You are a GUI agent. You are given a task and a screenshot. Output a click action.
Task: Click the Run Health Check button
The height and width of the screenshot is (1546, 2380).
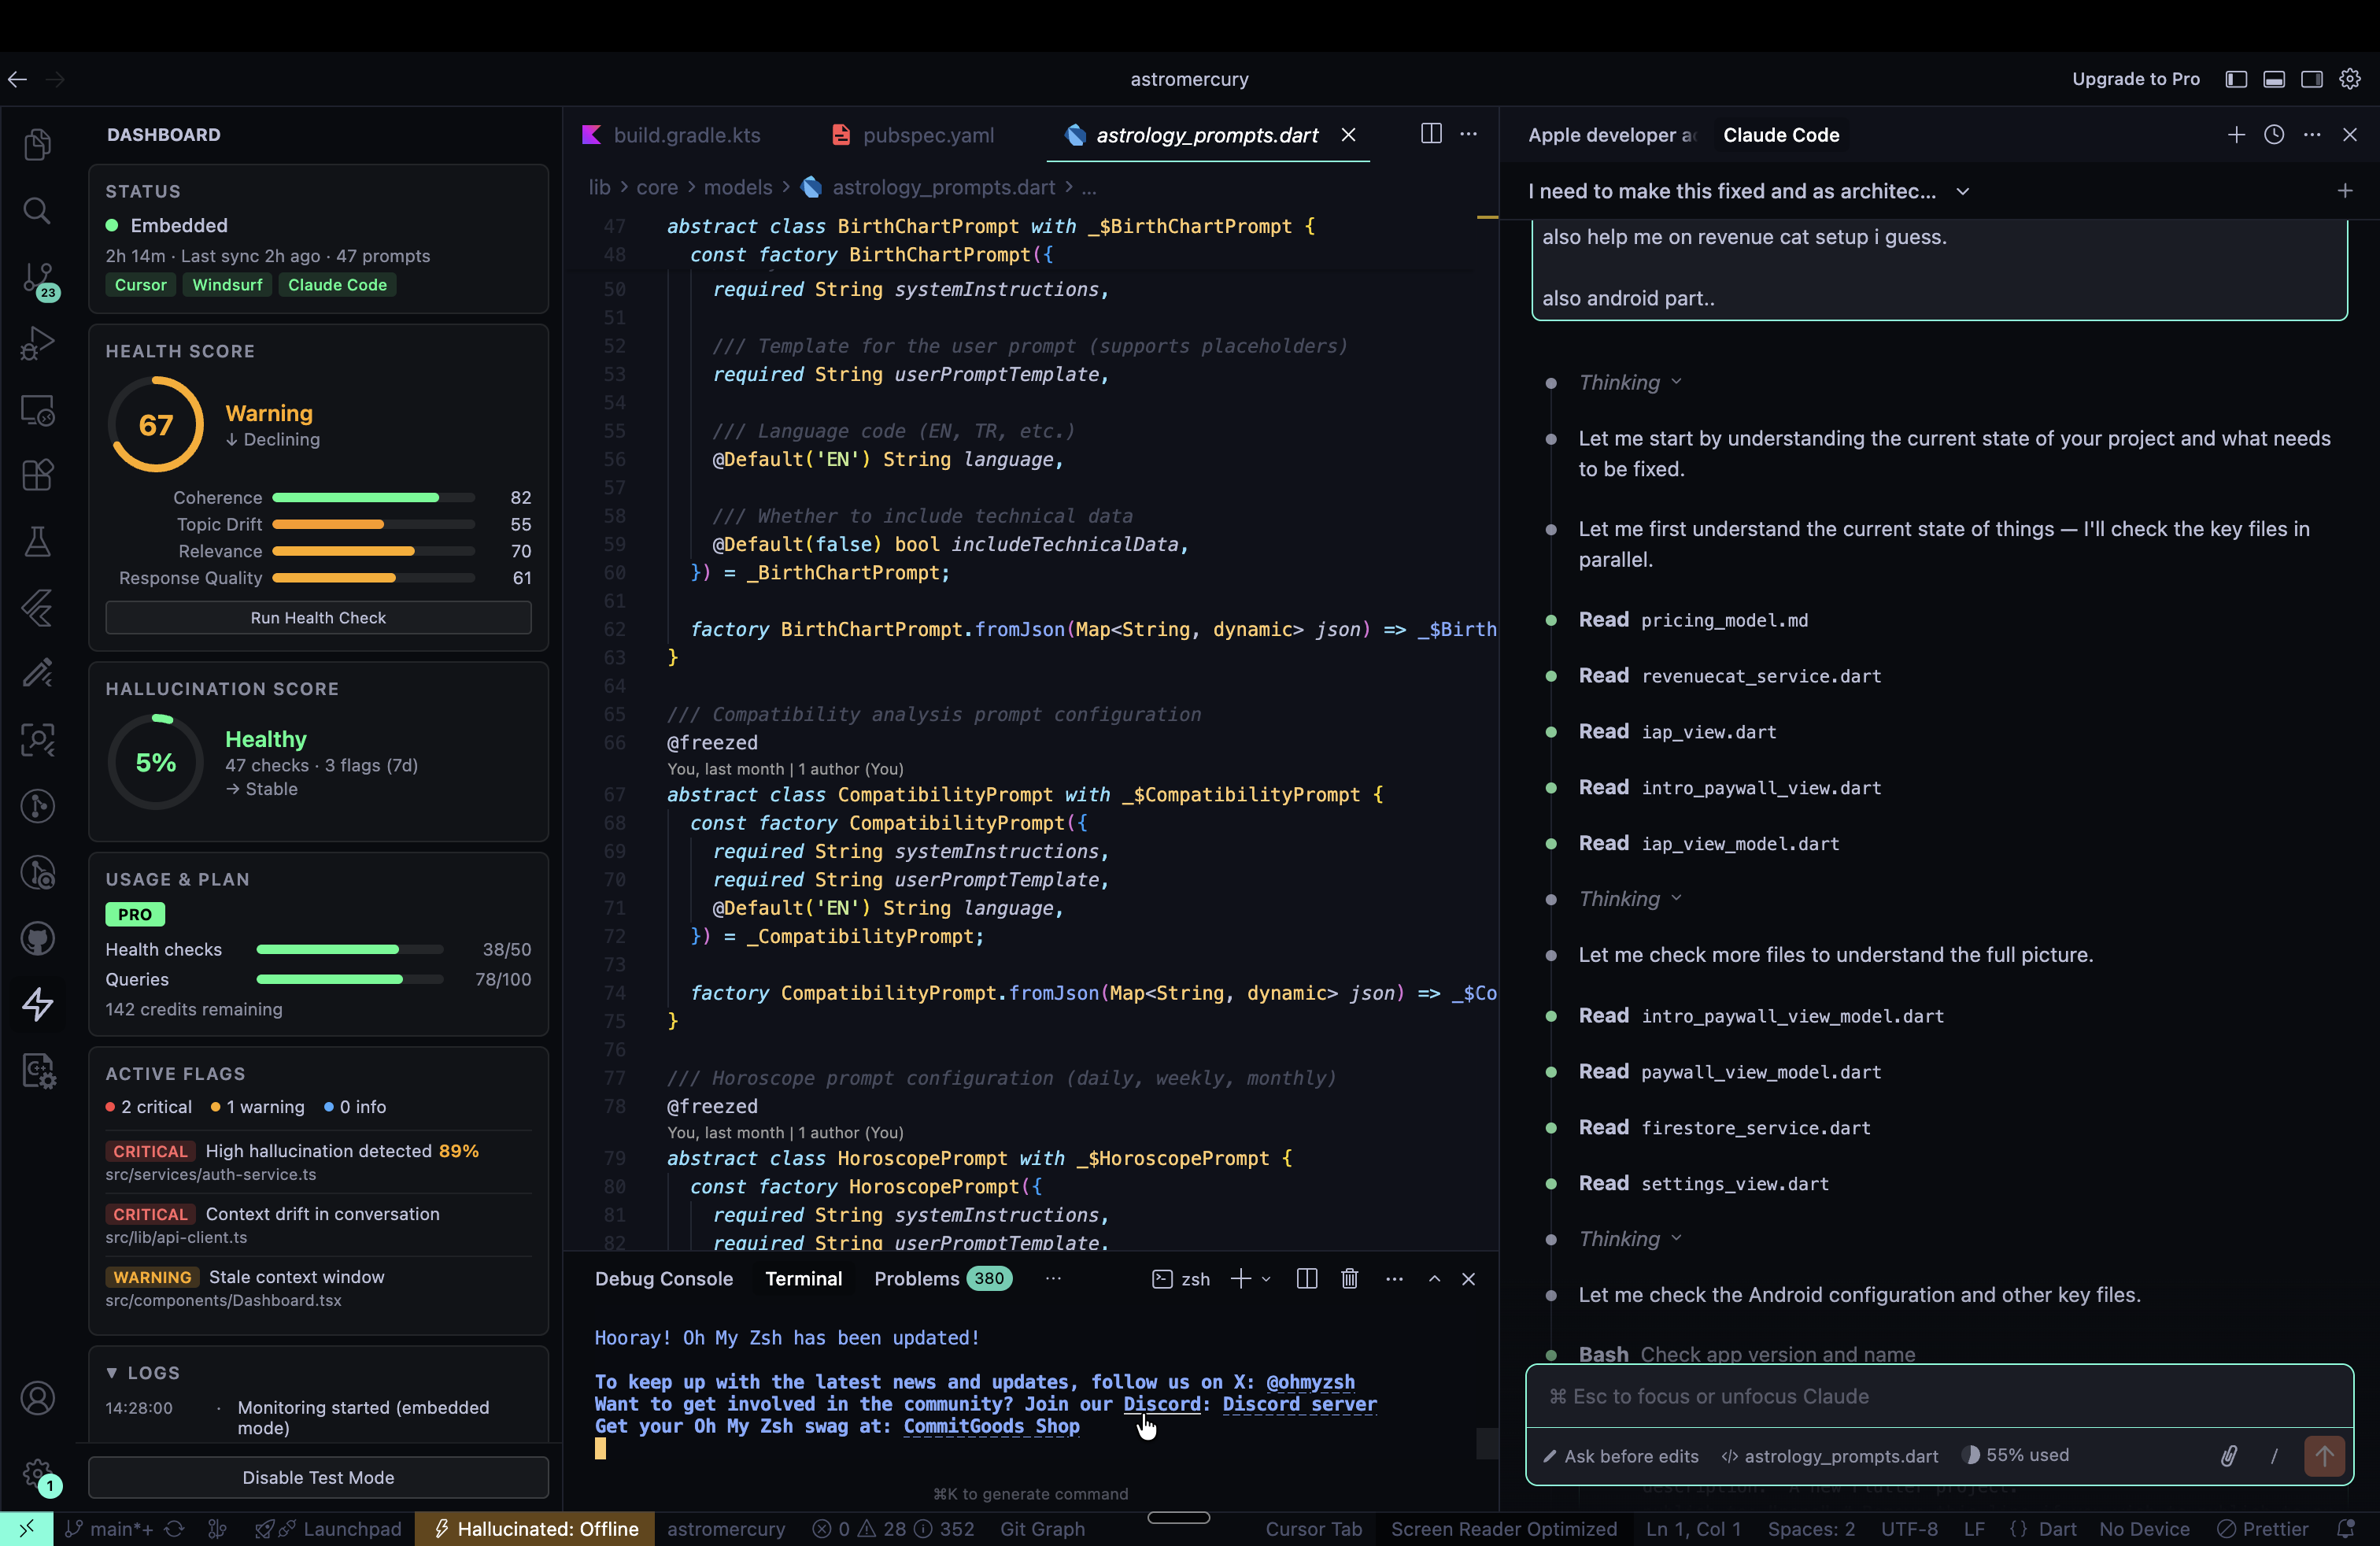pos(318,617)
